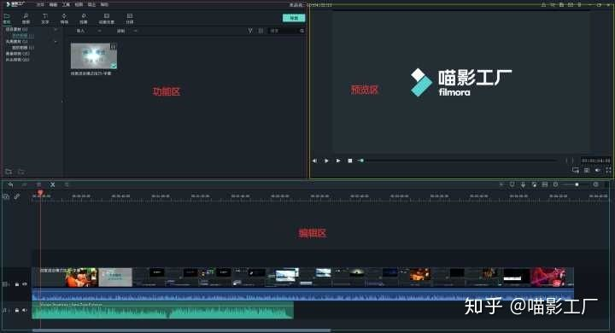Click the Edit adjust sliders icon in timeline toolbar
The height and width of the screenshot is (333, 615).
67,184
